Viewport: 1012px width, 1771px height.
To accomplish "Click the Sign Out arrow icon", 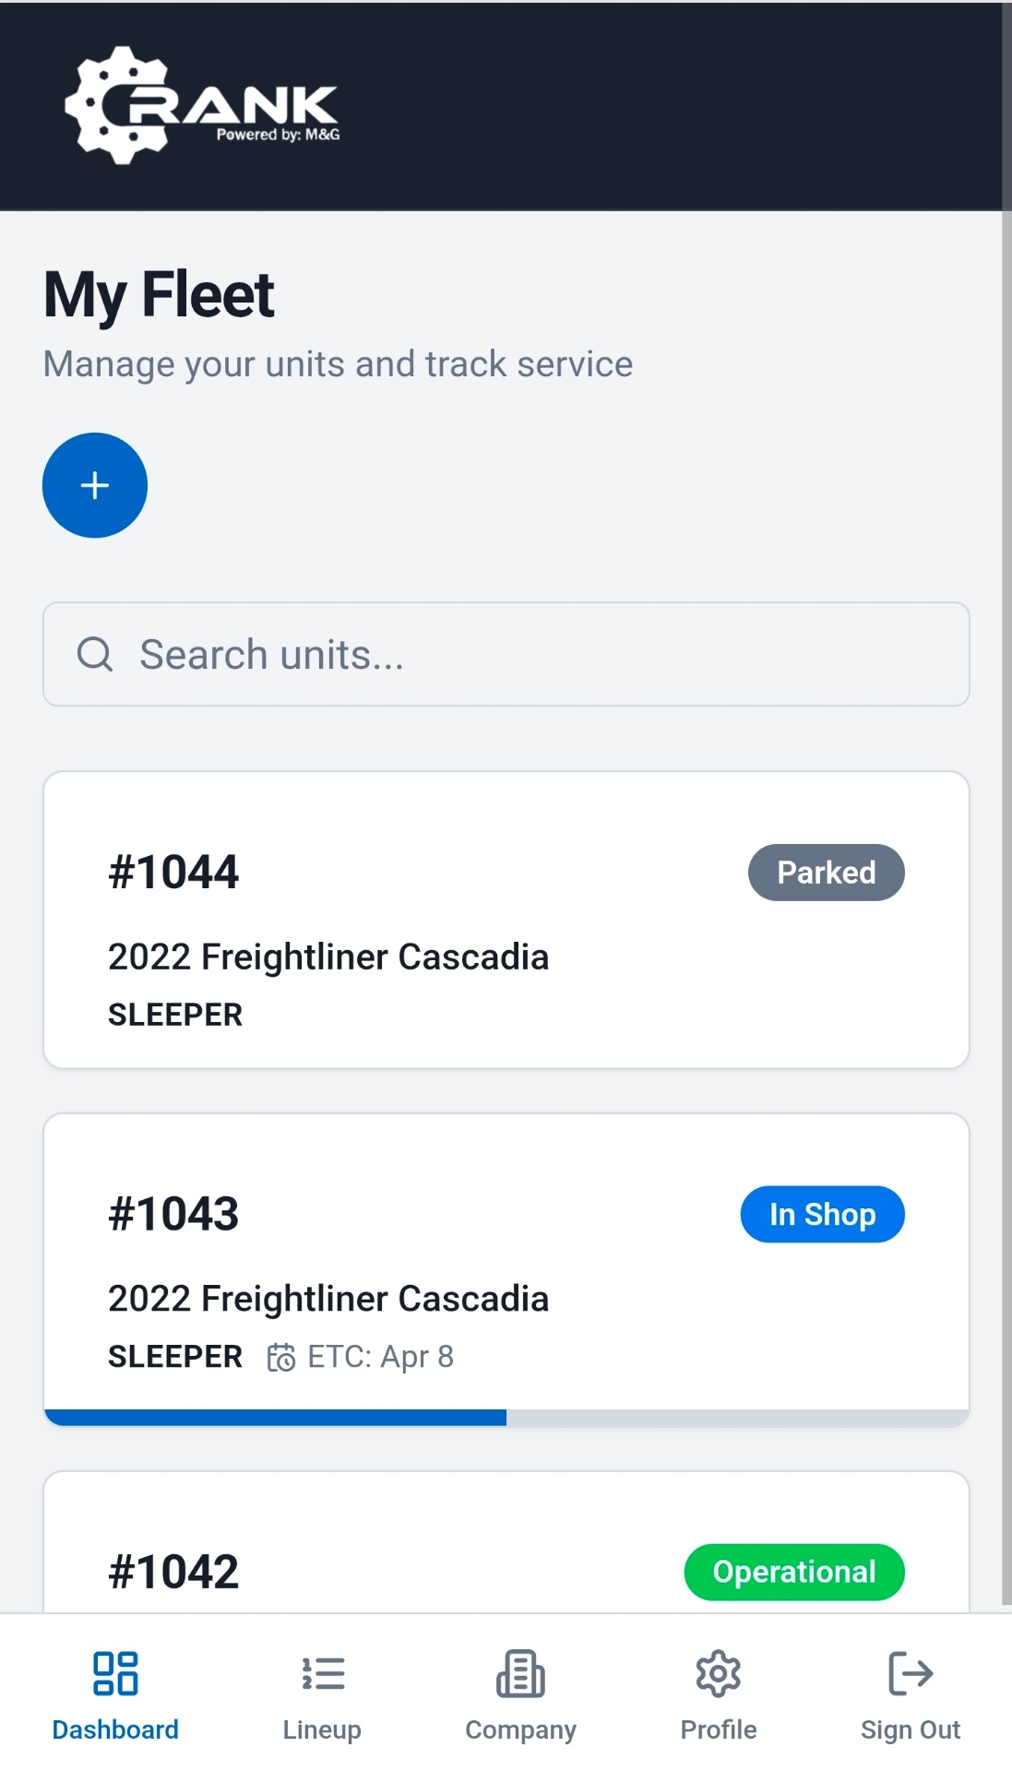I will pyautogui.click(x=911, y=1673).
